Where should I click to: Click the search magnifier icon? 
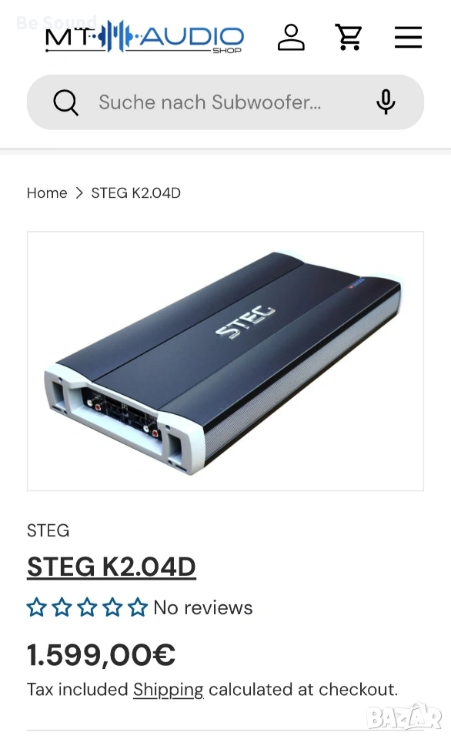[x=66, y=102]
